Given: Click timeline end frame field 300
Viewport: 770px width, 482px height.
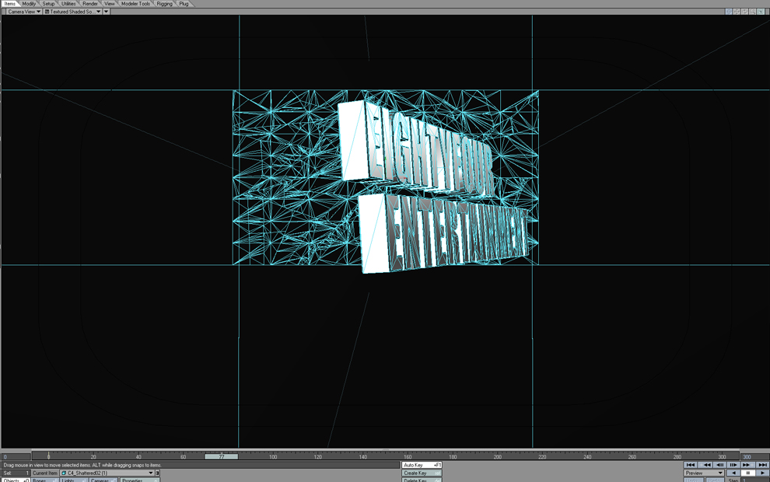Looking at the screenshot, I should click(754, 456).
